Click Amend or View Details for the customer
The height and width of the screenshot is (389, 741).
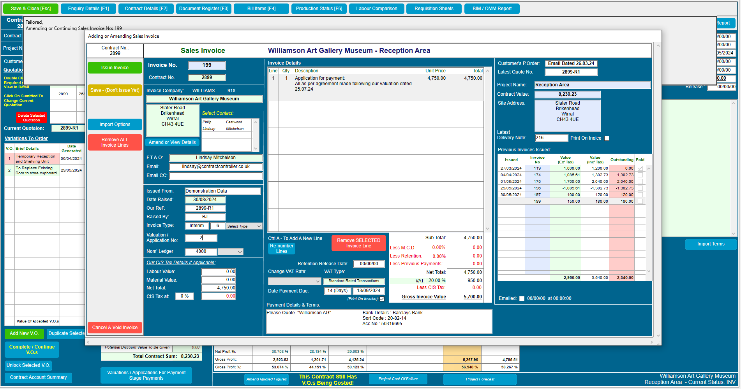point(172,142)
